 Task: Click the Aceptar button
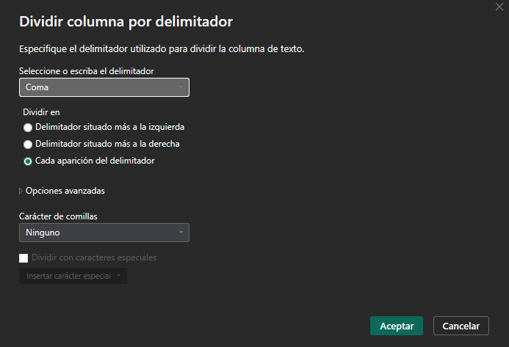pos(397,326)
